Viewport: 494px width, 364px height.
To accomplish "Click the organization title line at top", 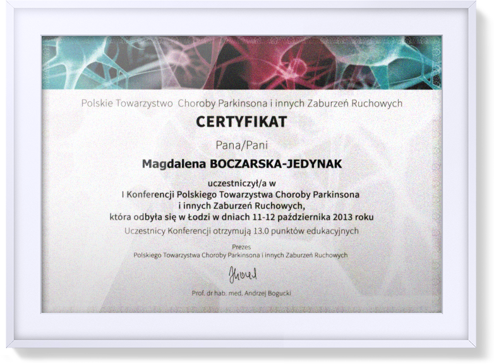I will (x=242, y=103).
